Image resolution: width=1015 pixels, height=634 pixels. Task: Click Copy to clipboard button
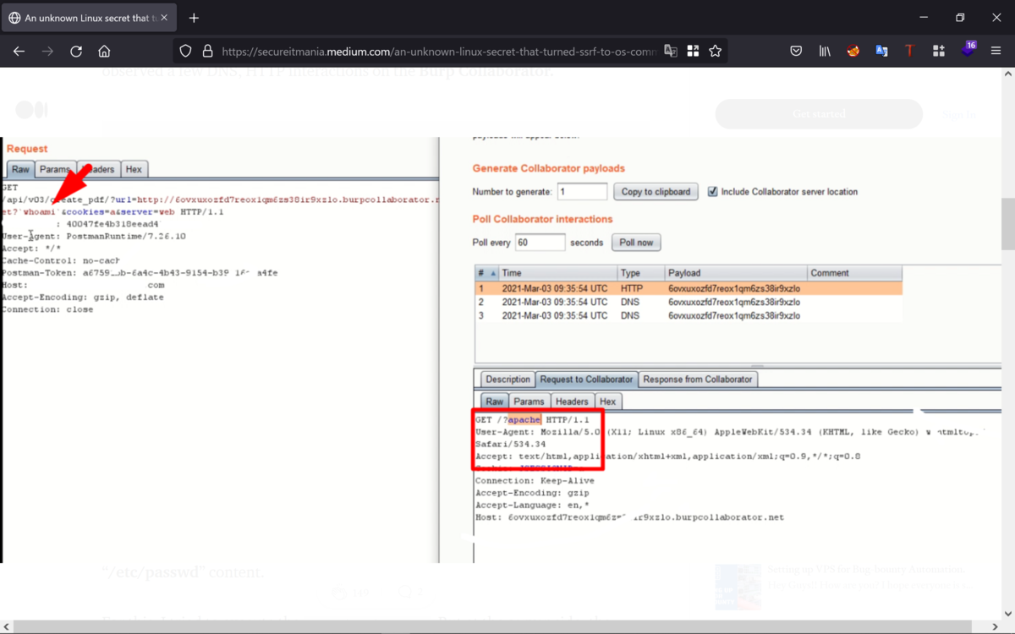point(656,192)
